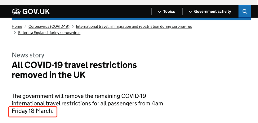Click the article headline about travel restrictions
The width and height of the screenshot is (258, 123).
point(74,70)
